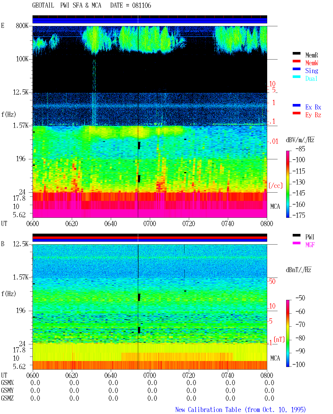This screenshot has width=333, height=414.
Task: Click the blue Ex Bx legend swatch
Action: [x=296, y=105]
